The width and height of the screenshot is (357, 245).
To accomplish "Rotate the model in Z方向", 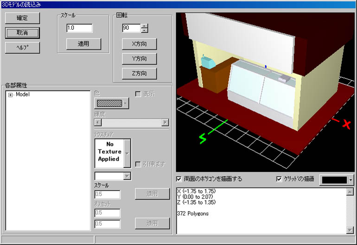I will point(140,74).
